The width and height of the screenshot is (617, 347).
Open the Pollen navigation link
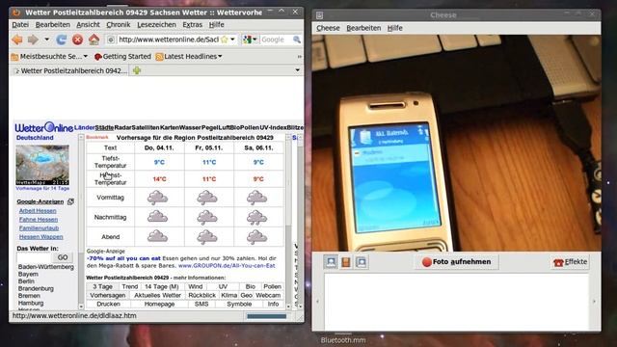click(x=250, y=127)
